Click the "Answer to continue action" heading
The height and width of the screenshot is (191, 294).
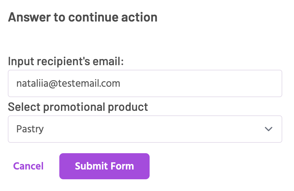(x=82, y=17)
